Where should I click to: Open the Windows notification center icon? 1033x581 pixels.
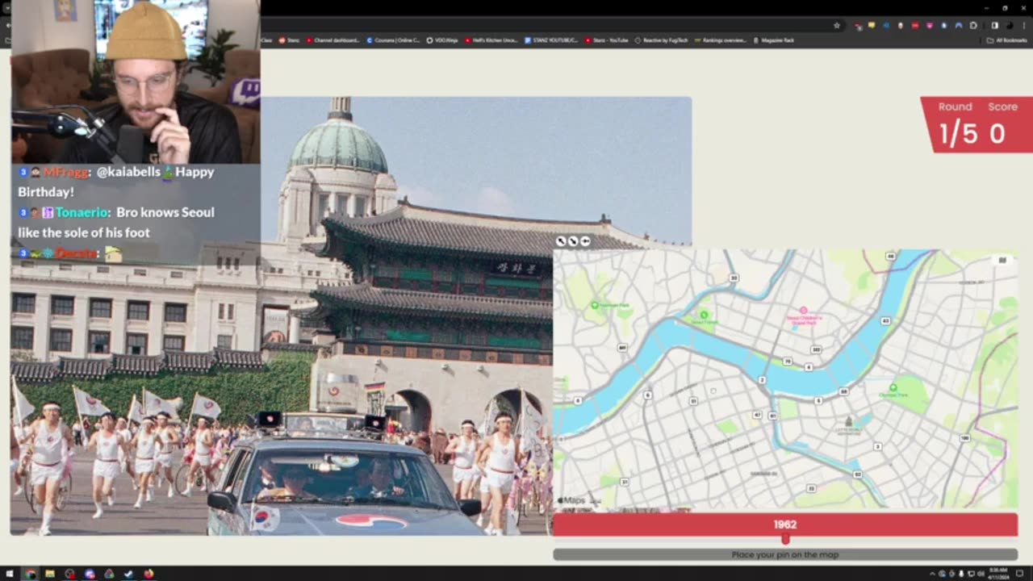point(1020,574)
